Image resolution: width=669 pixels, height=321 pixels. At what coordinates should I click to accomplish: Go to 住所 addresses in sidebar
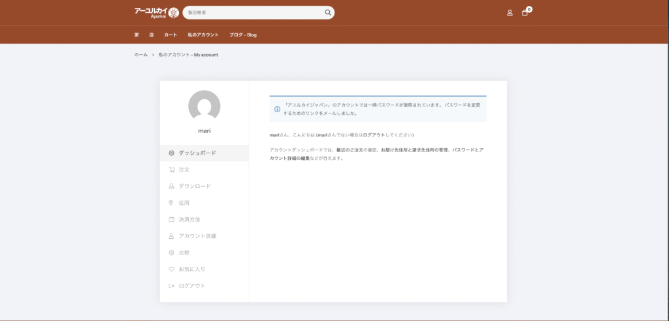click(x=184, y=203)
